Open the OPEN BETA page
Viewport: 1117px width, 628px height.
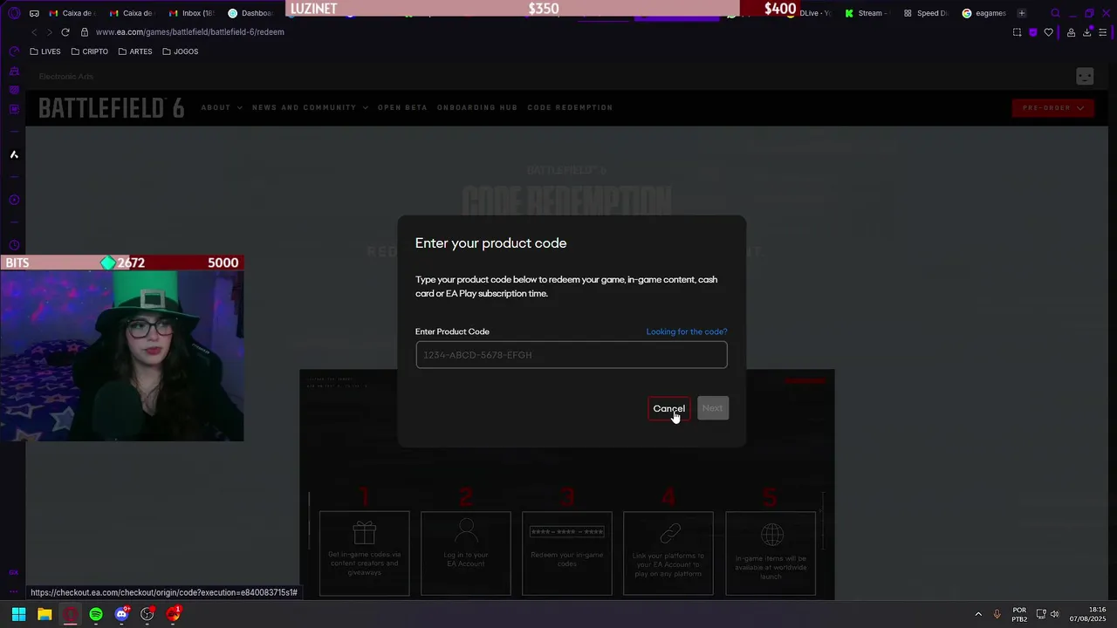tap(402, 107)
